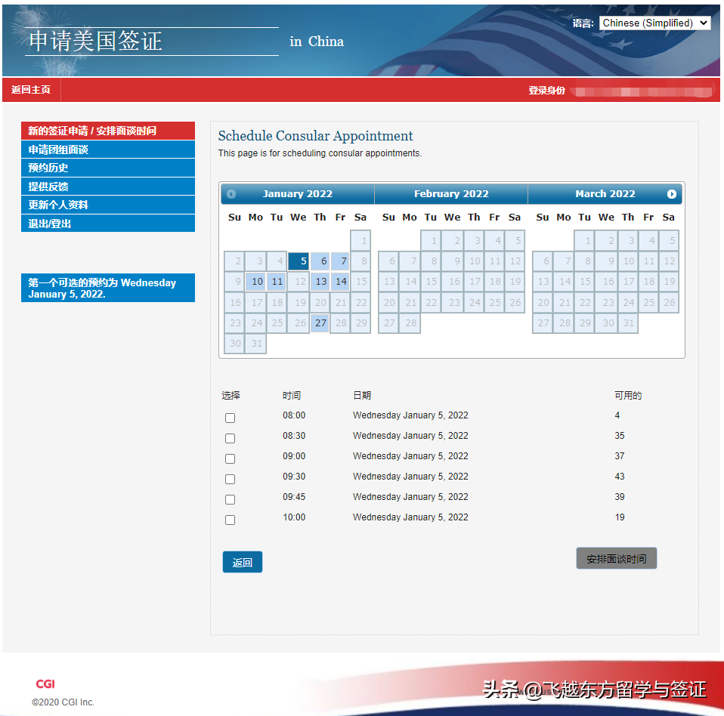Viewport: 724px width, 716px height.
Task: Click the March 2022 month title
Action: [x=605, y=194]
